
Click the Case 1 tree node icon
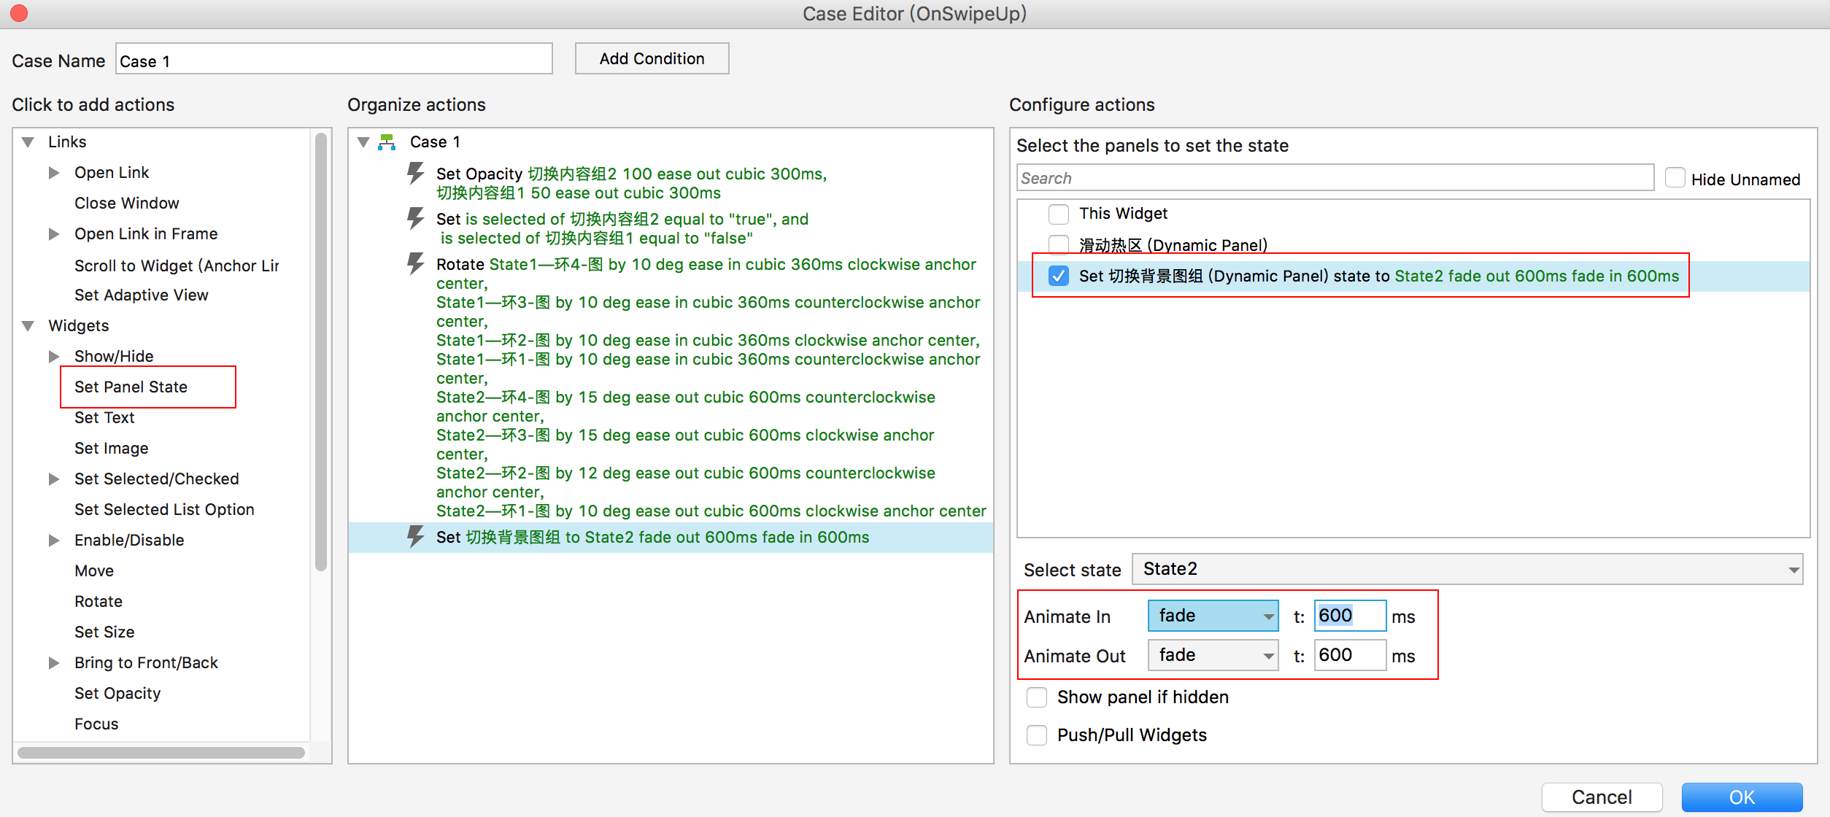pyautogui.click(x=387, y=142)
